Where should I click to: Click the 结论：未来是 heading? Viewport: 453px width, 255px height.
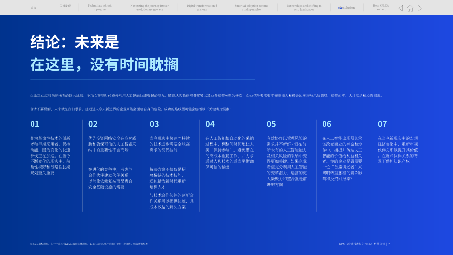(x=74, y=42)
